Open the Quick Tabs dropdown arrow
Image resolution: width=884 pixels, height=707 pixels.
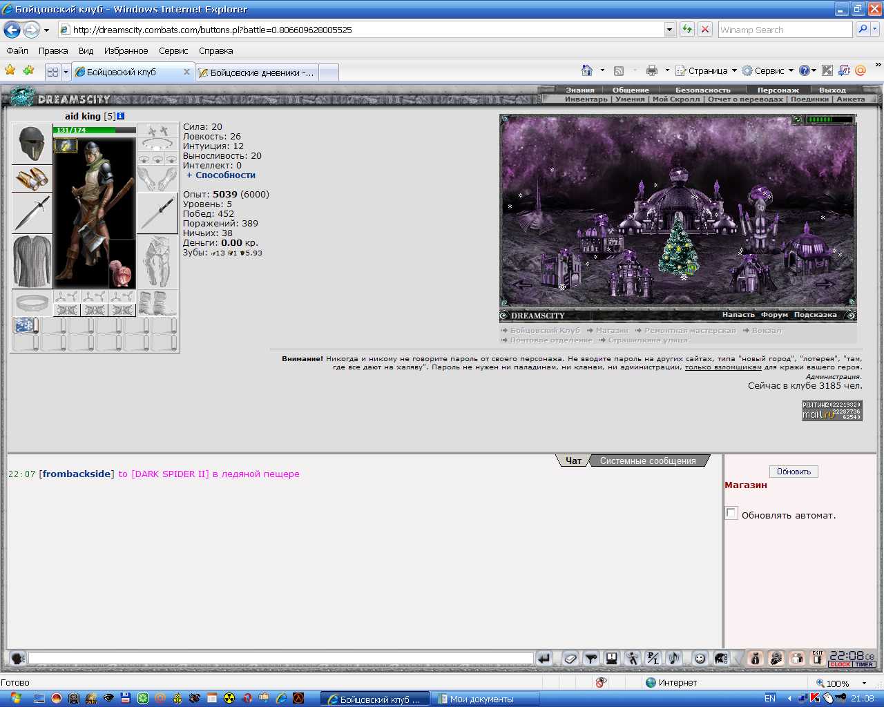[66, 72]
